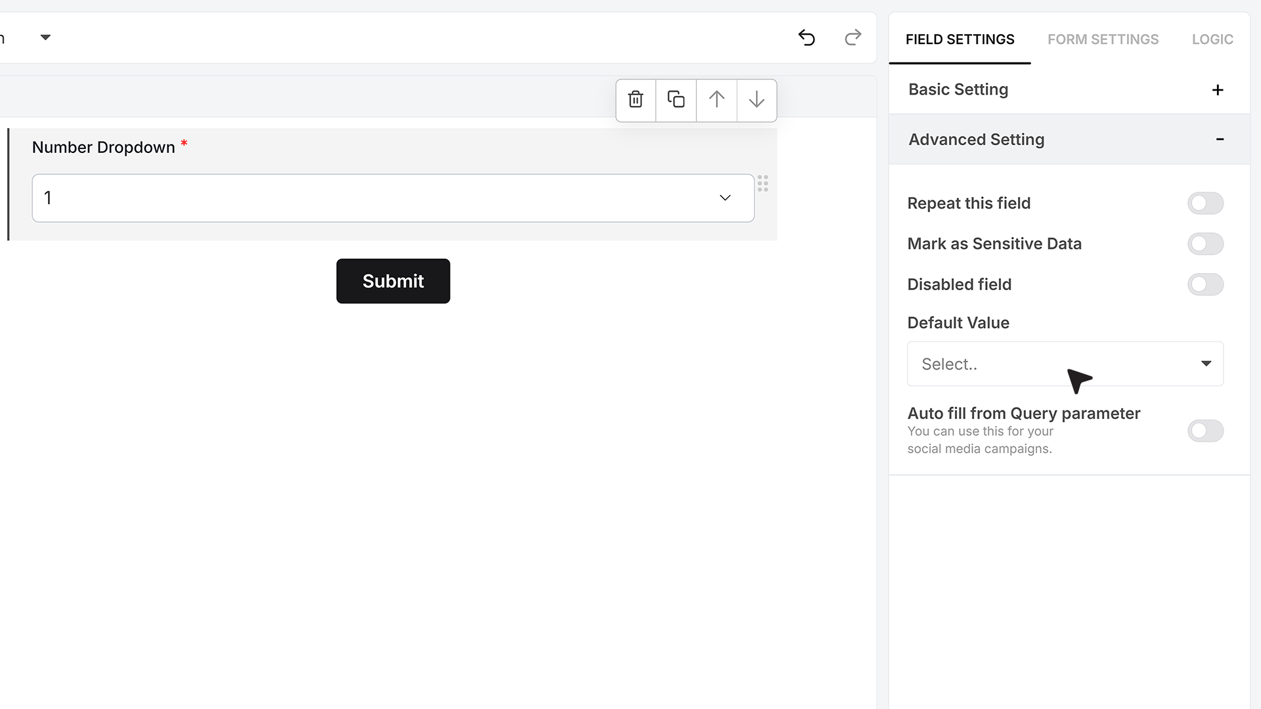Switch to the LOGIC tab
Viewport: 1261px width, 709px height.
1212,39
